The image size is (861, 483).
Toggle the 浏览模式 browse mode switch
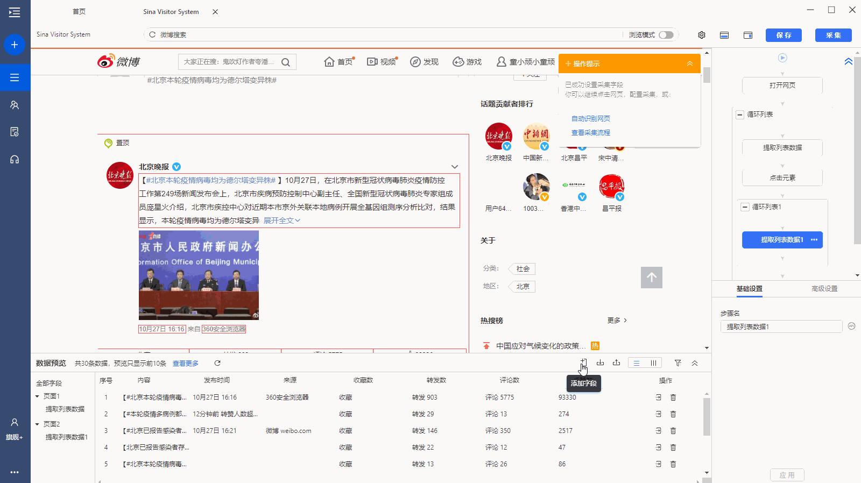666,35
